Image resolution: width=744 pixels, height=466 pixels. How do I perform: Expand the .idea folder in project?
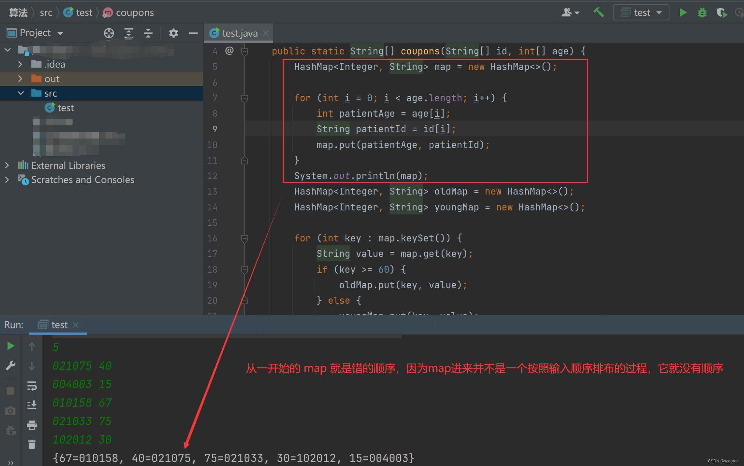(x=20, y=64)
